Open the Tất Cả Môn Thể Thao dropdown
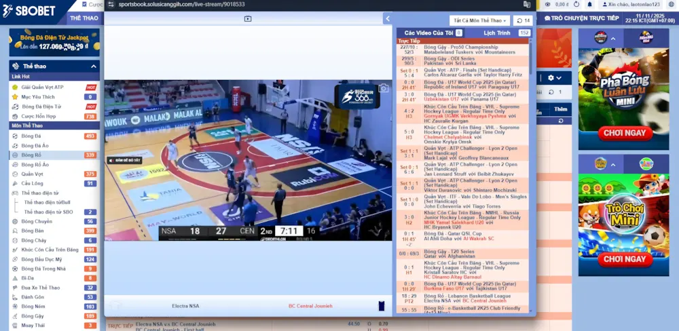This screenshot has width=679, height=331. click(x=480, y=20)
